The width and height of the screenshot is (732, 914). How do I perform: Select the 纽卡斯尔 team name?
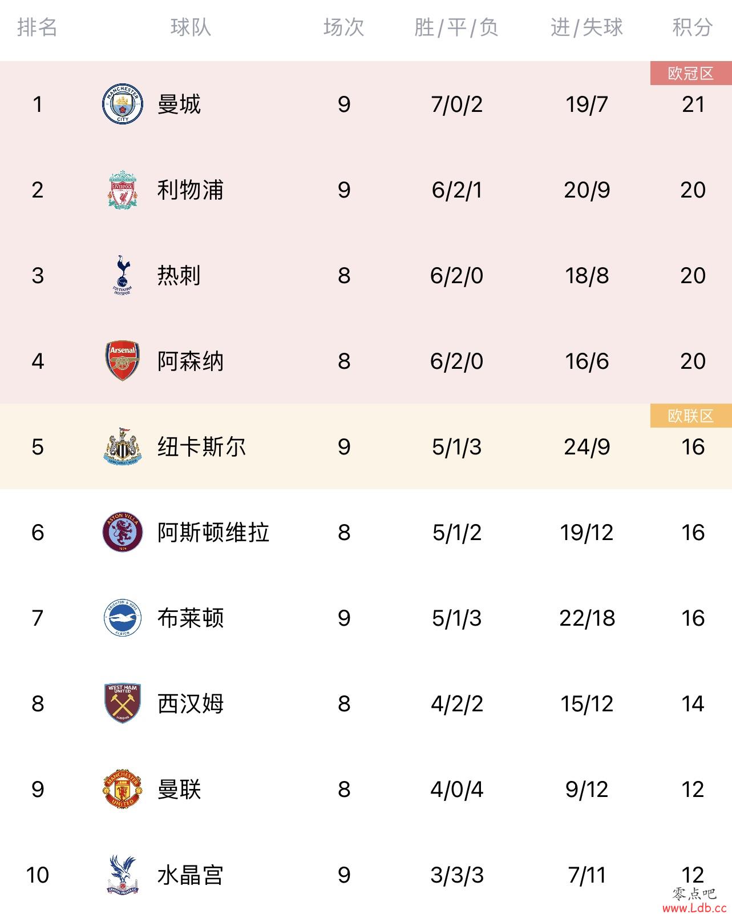(x=202, y=447)
